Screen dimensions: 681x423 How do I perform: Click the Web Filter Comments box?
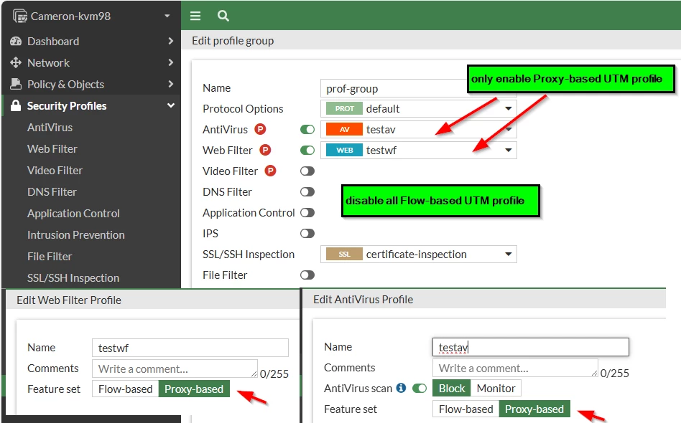coord(175,369)
